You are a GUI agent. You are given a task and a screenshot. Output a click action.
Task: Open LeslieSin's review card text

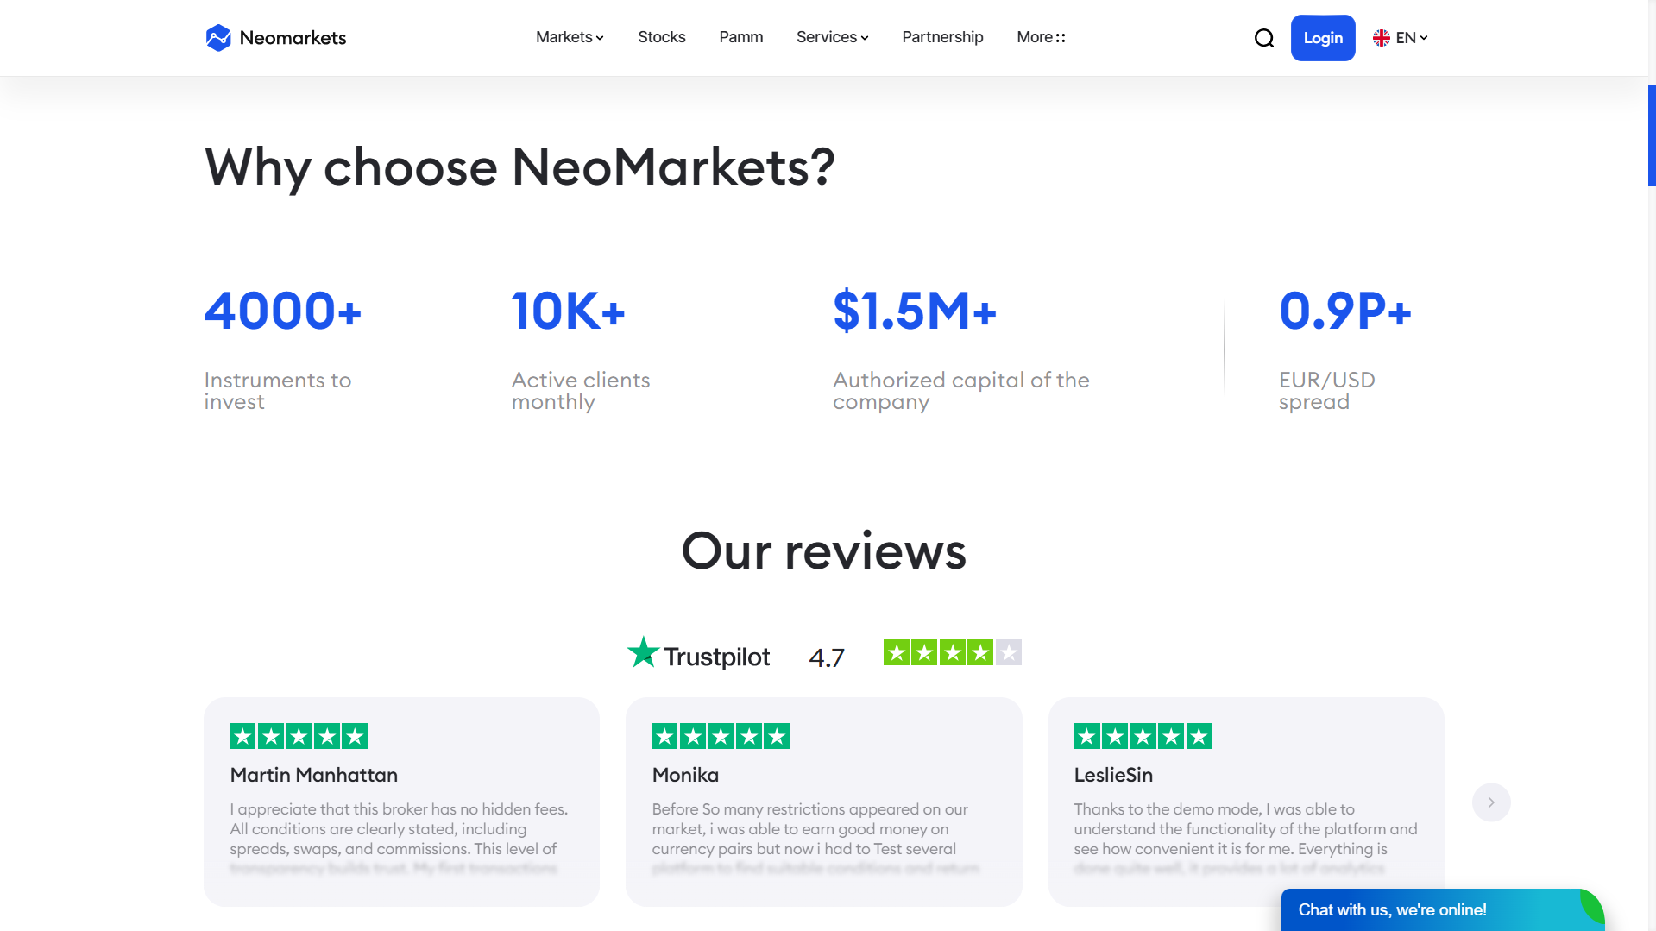coord(1245,839)
